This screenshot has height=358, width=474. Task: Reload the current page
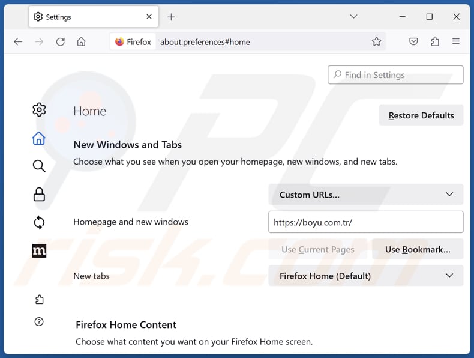pyautogui.click(x=60, y=41)
